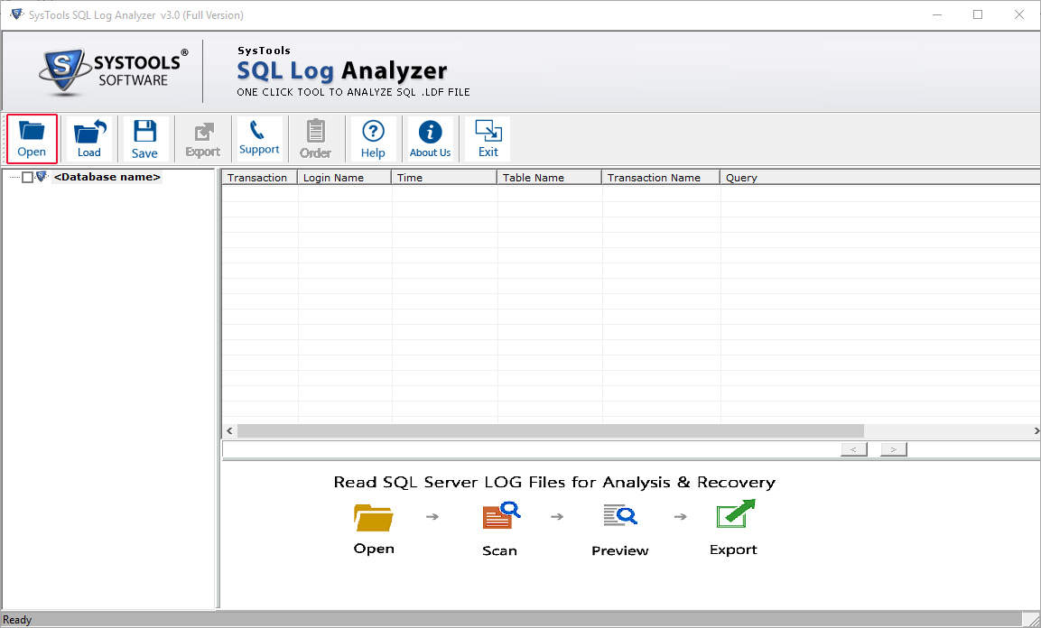Screen dimensions: 1041x628
Task: Click the horizontal scrollbar thumb
Action: tap(551, 431)
